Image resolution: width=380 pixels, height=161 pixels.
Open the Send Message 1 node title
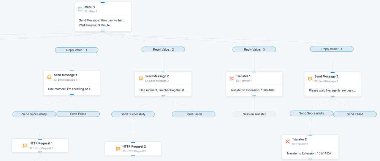coord(65,75)
